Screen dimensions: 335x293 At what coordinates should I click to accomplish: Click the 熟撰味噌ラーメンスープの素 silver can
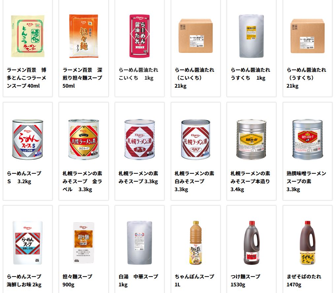(x=307, y=139)
